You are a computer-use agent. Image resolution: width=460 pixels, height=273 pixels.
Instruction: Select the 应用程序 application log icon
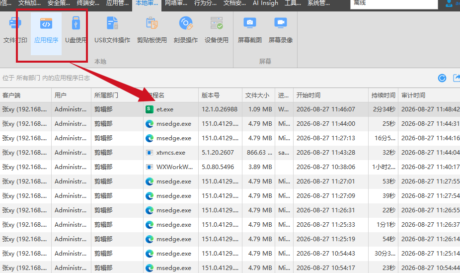pyautogui.click(x=46, y=23)
